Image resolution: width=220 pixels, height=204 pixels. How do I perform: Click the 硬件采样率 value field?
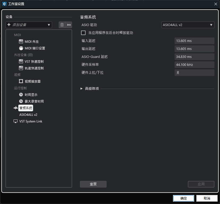194,65
